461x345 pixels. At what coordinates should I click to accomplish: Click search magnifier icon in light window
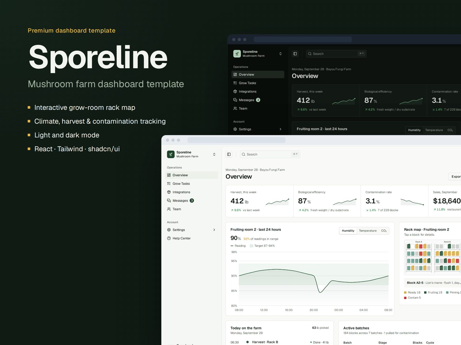pyautogui.click(x=243, y=154)
